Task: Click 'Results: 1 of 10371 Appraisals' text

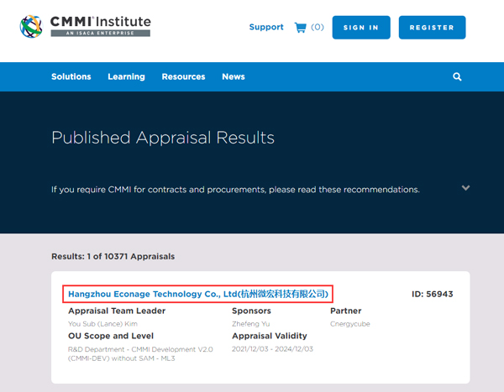Action: click(113, 256)
